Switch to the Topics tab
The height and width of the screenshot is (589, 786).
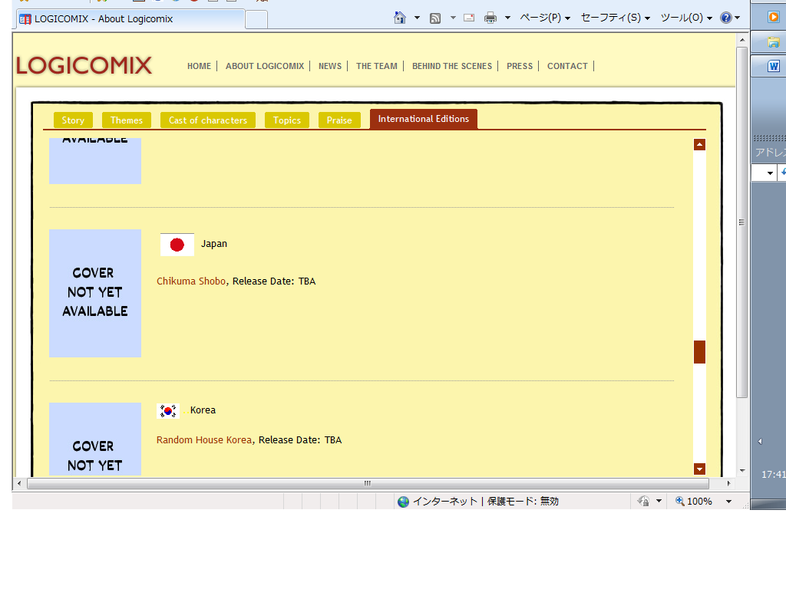point(287,120)
